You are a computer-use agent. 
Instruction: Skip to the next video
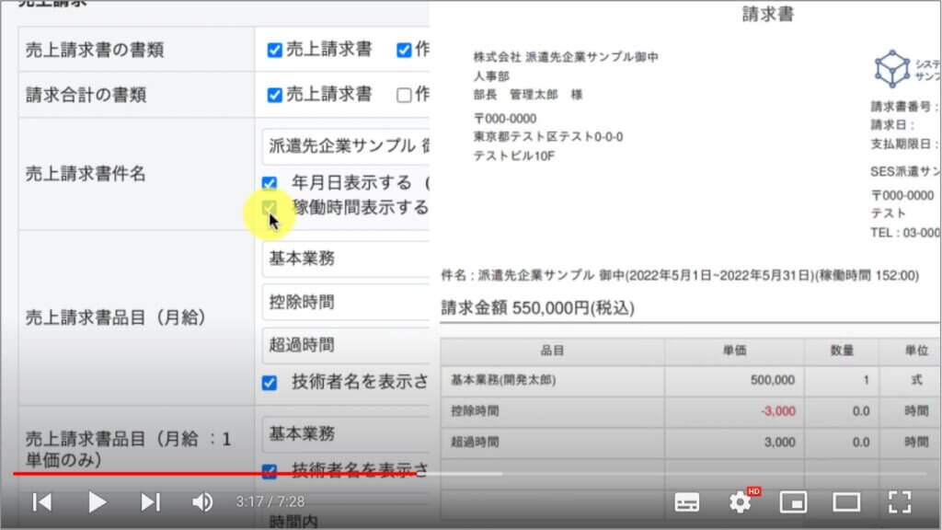(x=150, y=501)
